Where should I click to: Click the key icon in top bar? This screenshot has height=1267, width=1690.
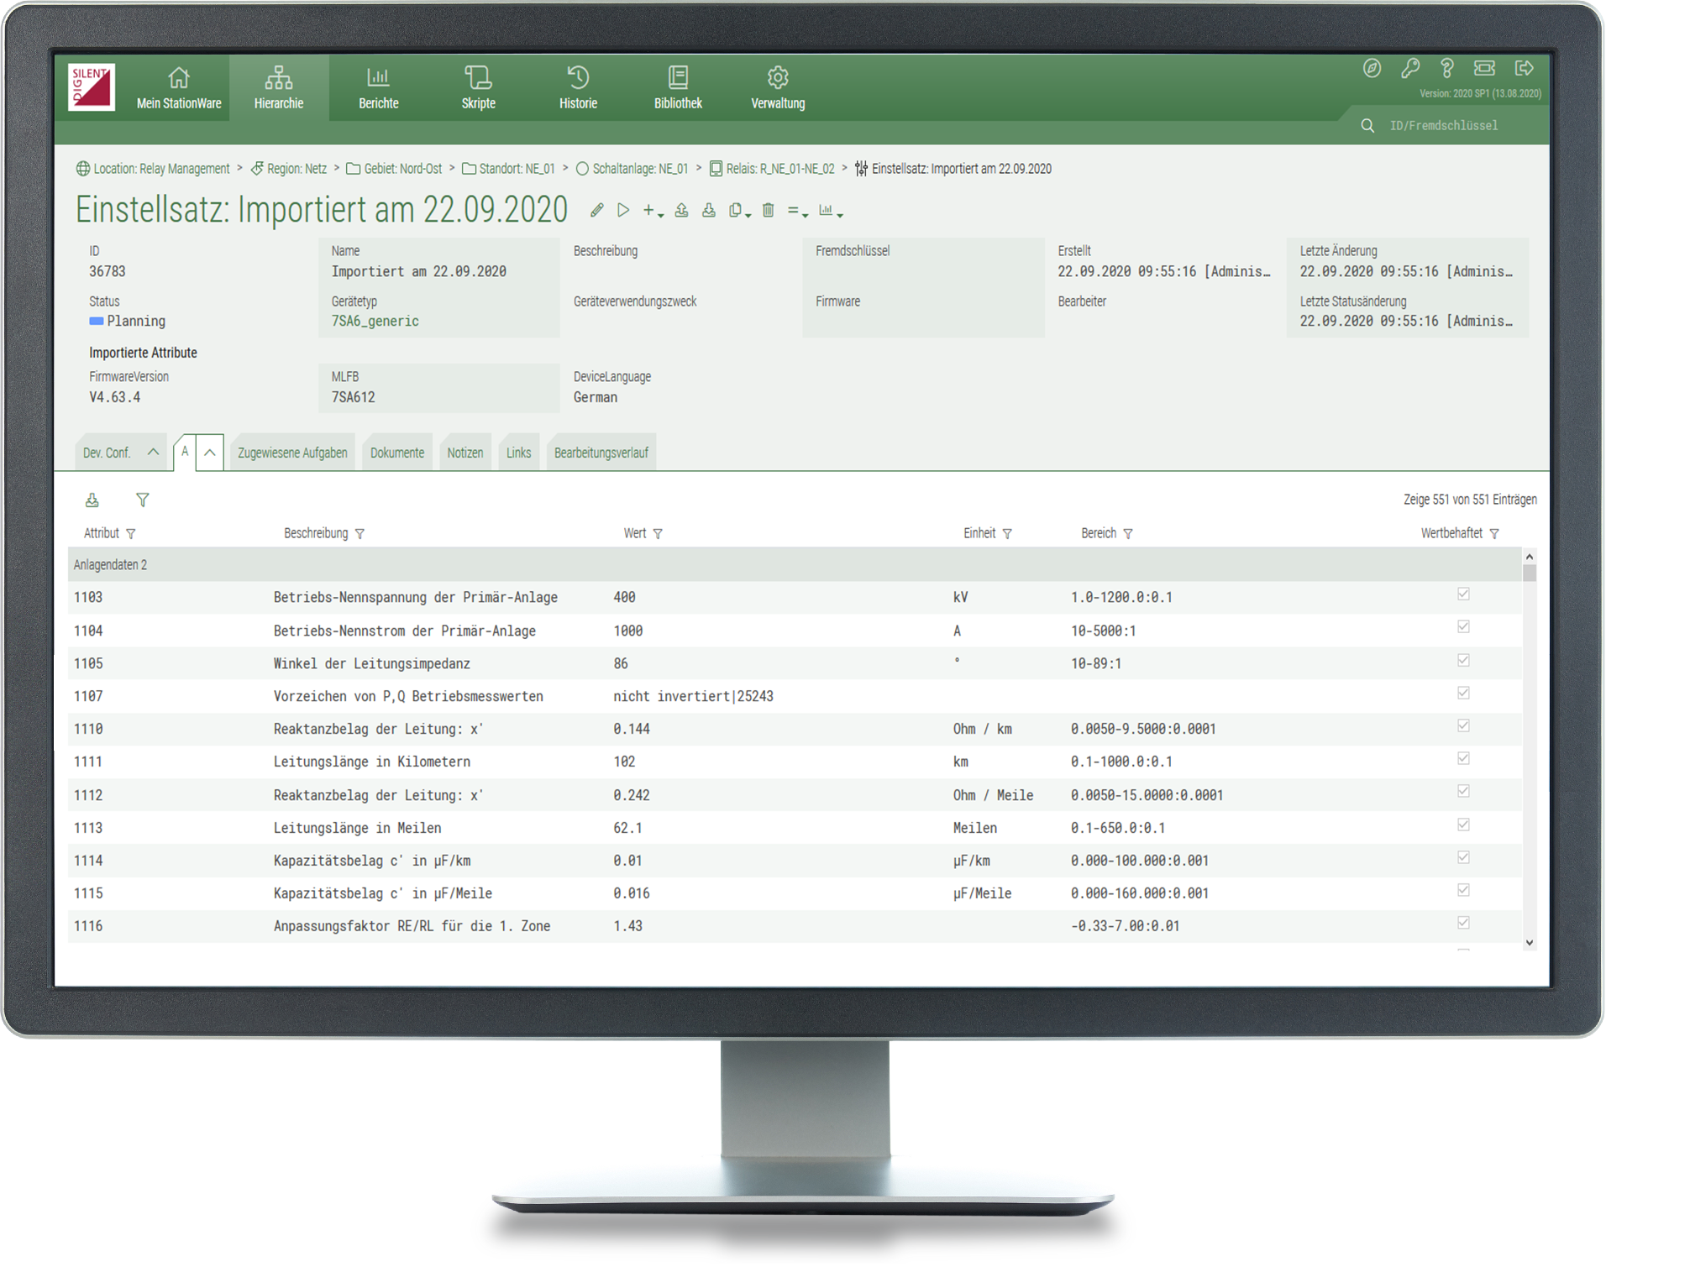click(1410, 68)
